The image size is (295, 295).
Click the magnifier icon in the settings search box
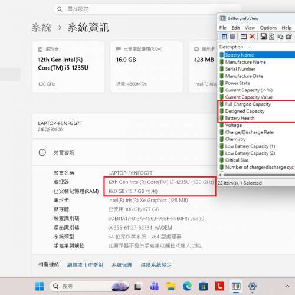coord(60,9)
